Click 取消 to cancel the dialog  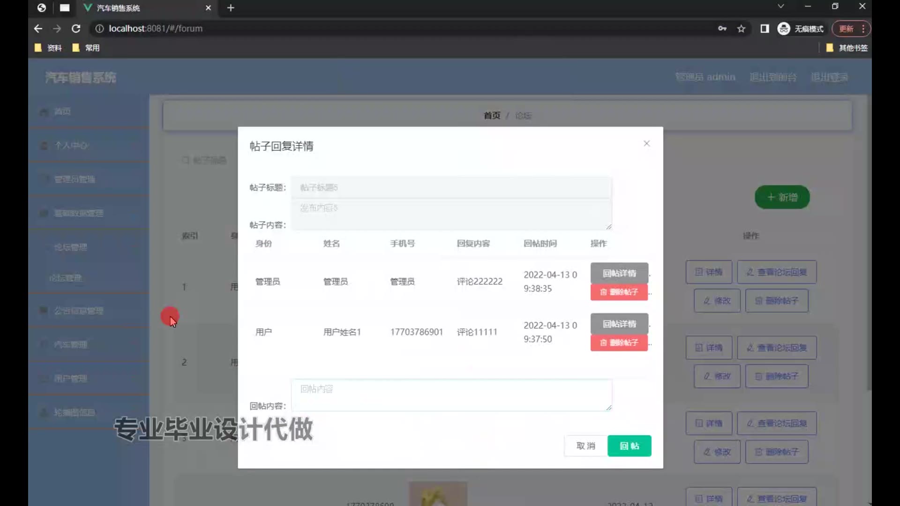coord(585,446)
